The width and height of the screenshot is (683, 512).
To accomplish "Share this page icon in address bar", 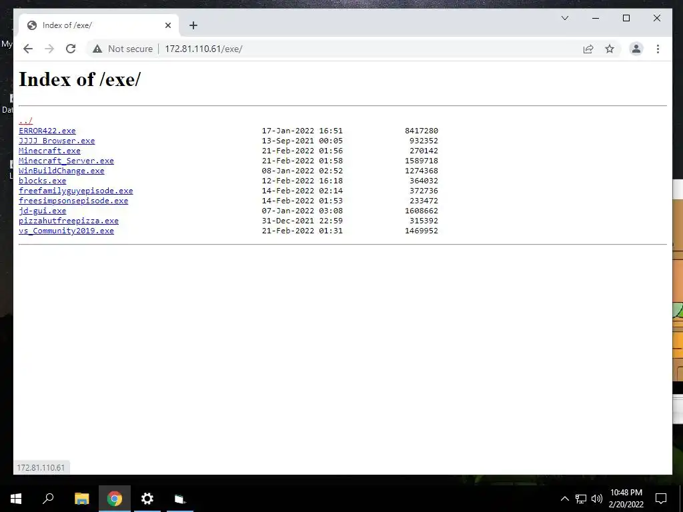I will coord(588,49).
